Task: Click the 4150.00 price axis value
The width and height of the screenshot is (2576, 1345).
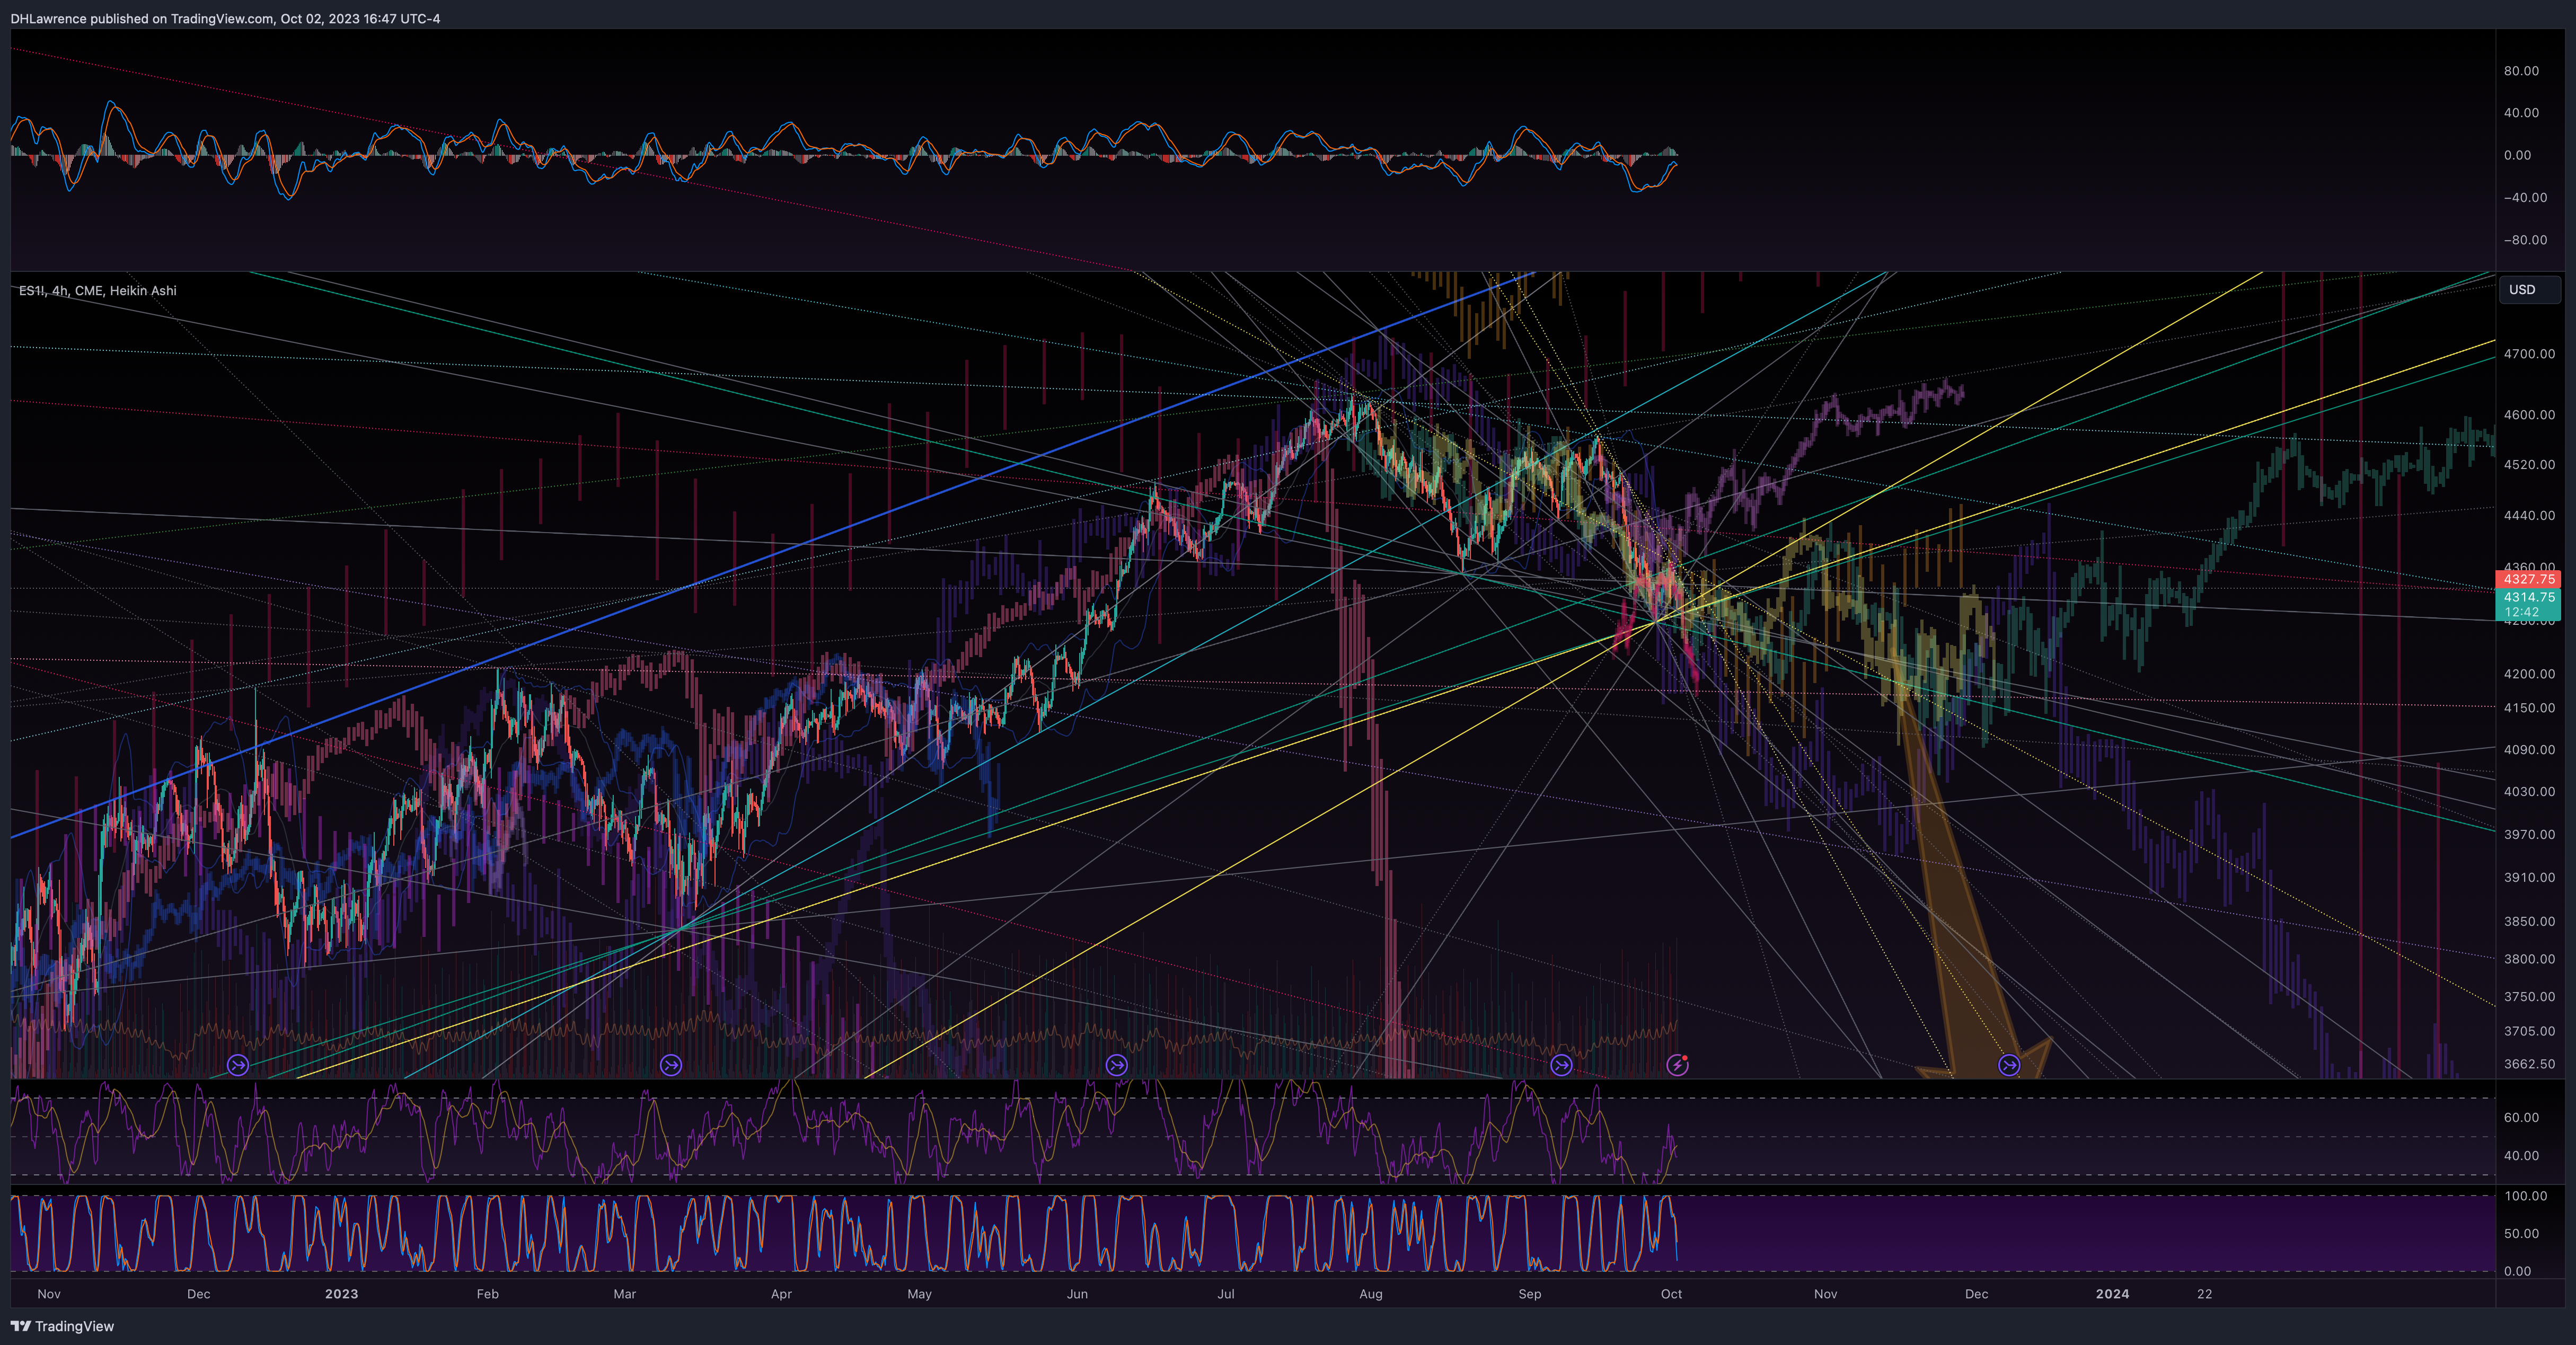Action: (x=2529, y=708)
